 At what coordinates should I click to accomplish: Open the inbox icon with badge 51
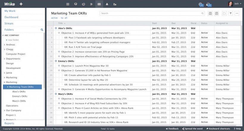pos(209,4)
